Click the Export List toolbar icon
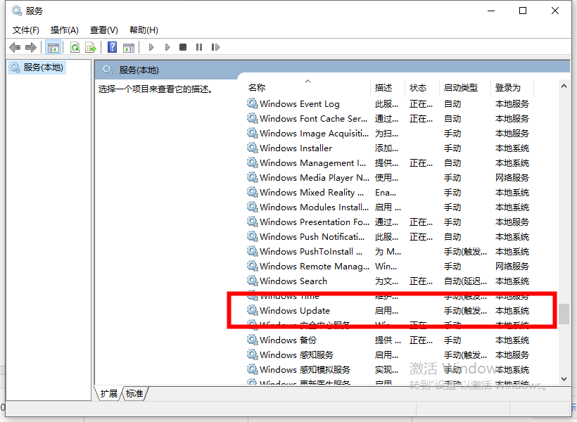The image size is (577, 422). [91, 47]
